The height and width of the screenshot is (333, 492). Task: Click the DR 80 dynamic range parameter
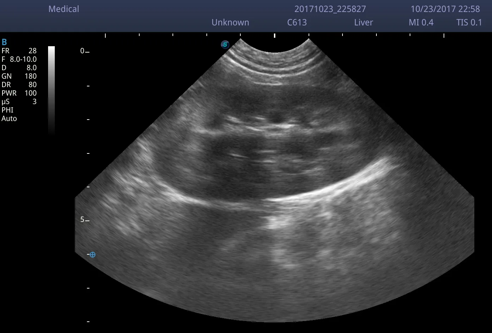click(x=19, y=85)
